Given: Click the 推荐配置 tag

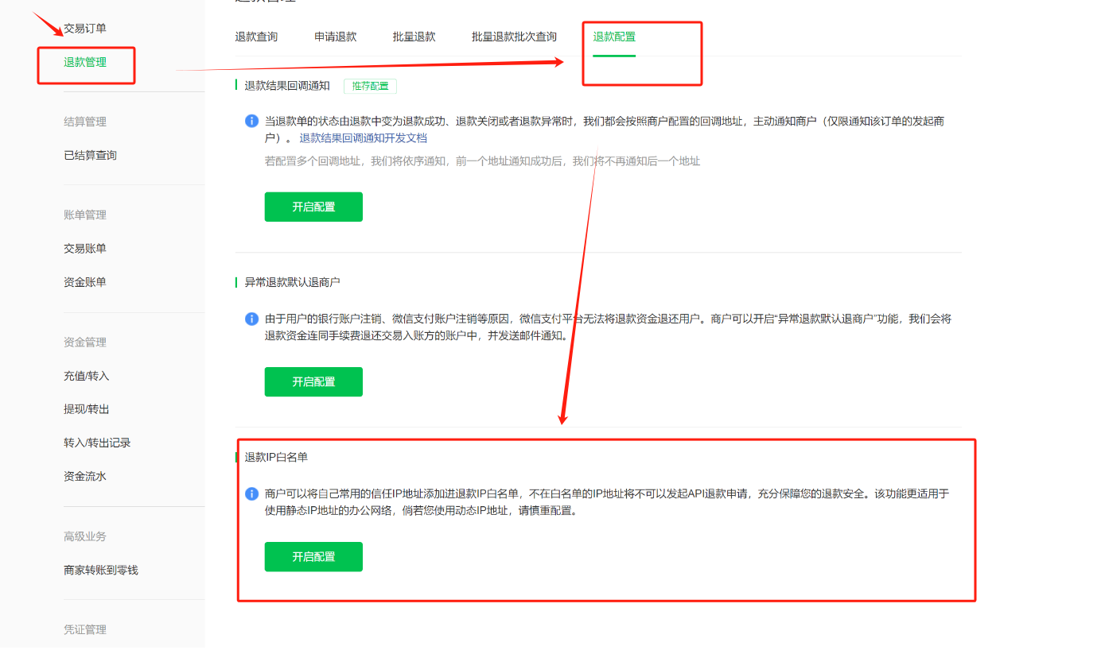Looking at the screenshot, I should pos(370,86).
